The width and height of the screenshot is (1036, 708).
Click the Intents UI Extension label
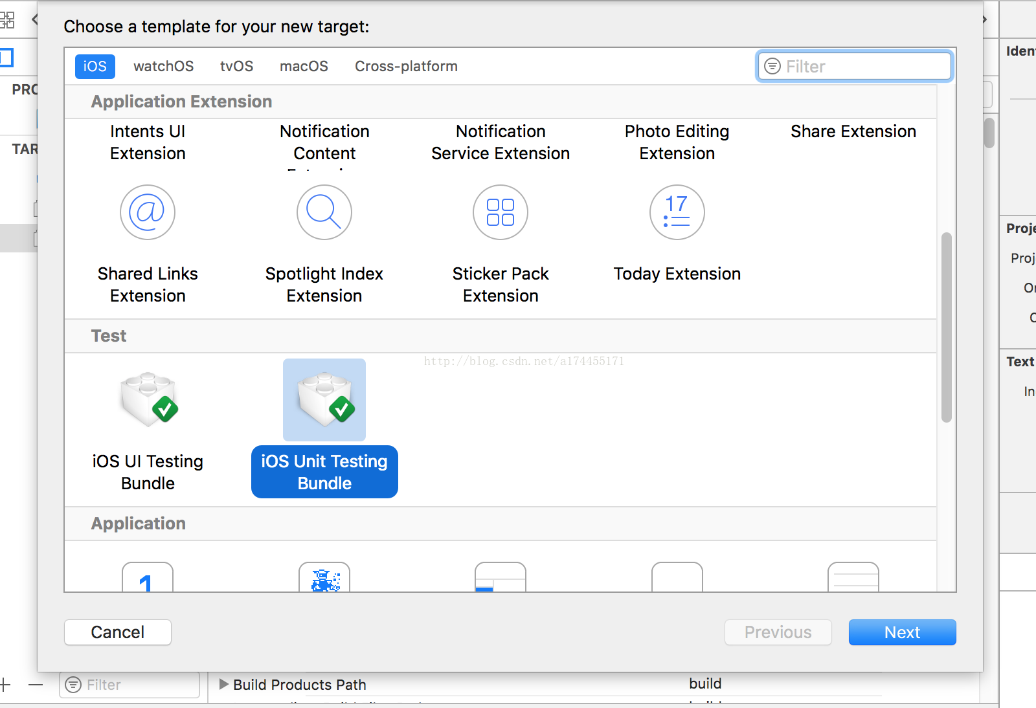click(x=148, y=142)
